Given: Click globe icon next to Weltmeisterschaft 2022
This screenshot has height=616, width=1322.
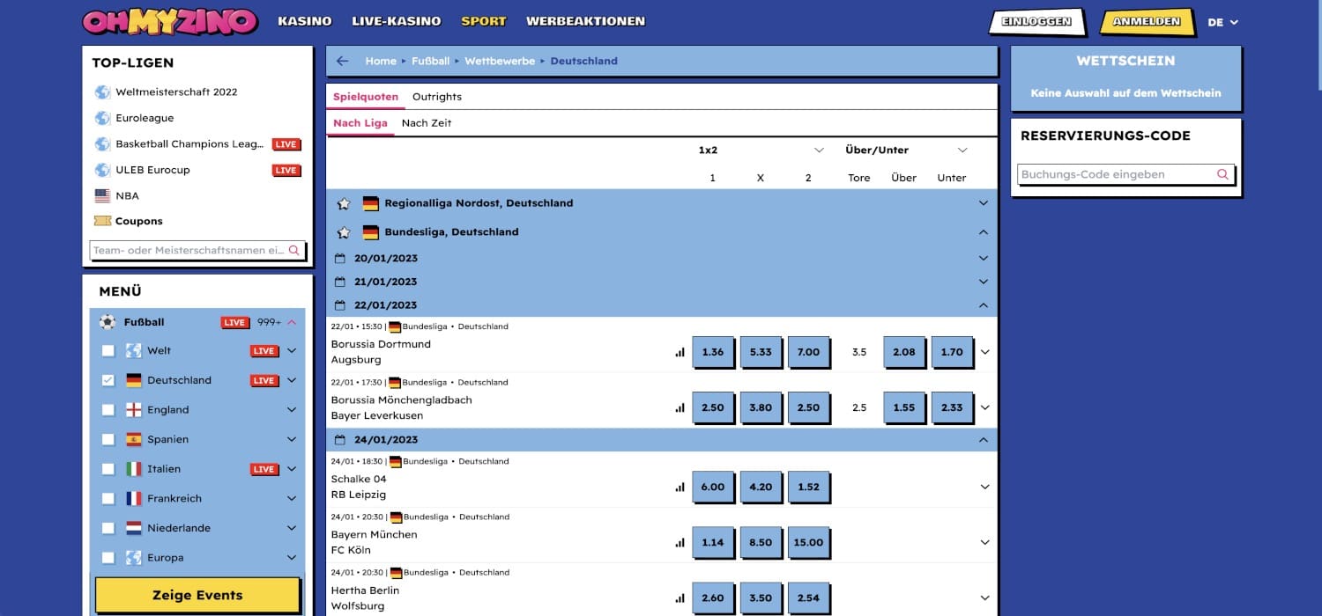Looking at the screenshot, I should click(x=102, y=92).
